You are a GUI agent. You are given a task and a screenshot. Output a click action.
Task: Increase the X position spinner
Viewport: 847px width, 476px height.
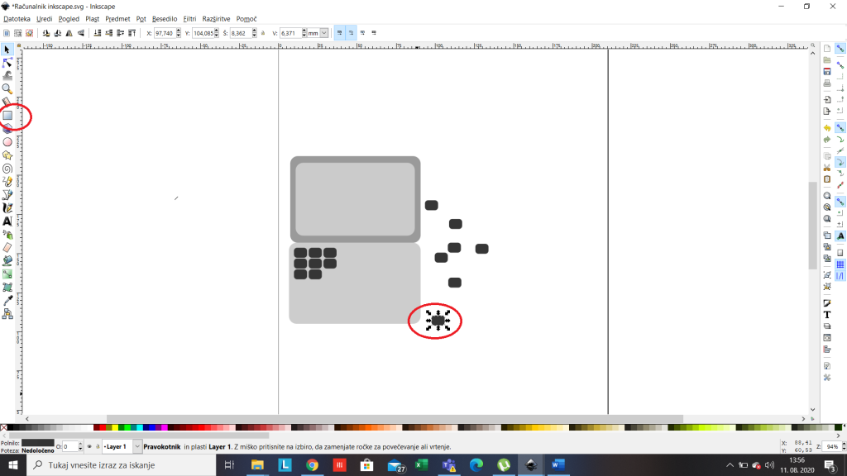coord(179,31)
